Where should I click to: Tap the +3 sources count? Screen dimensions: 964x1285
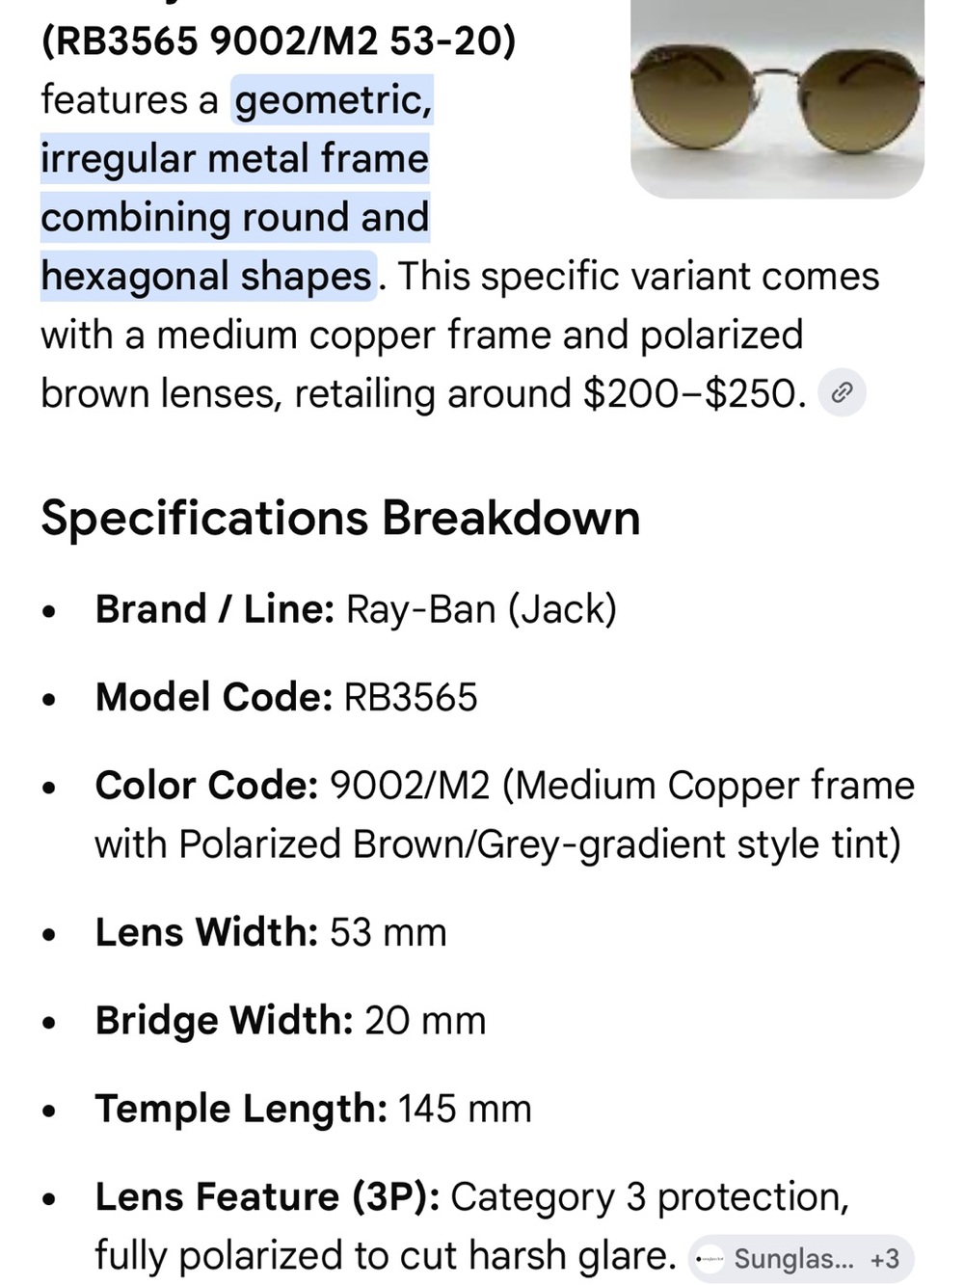coord(884,1258)
